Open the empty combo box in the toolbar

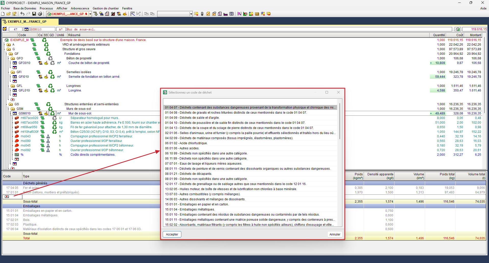pyautogui.click(x=175, y=14)
